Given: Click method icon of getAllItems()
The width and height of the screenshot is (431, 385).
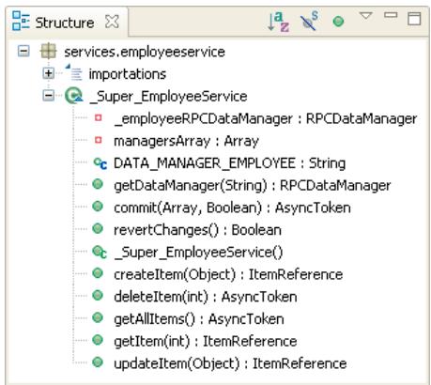Looking at the screenshot, I should [x=98, y=317].
